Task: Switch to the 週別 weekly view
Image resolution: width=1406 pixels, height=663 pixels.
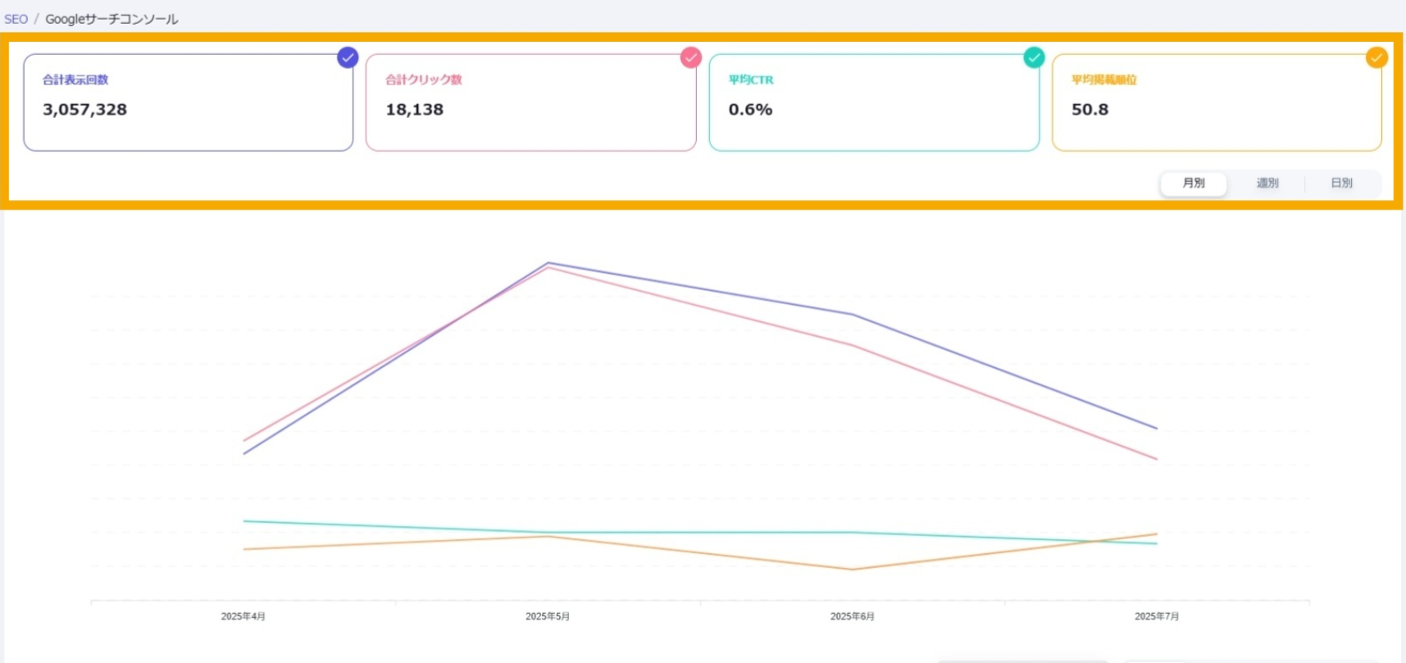Action: pos(1267,183)
